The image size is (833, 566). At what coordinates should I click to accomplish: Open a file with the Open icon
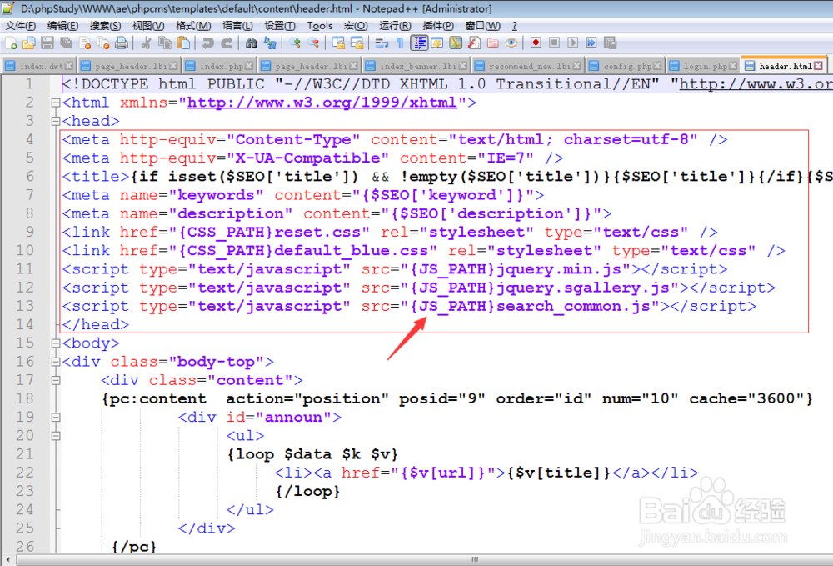(28, 43)
